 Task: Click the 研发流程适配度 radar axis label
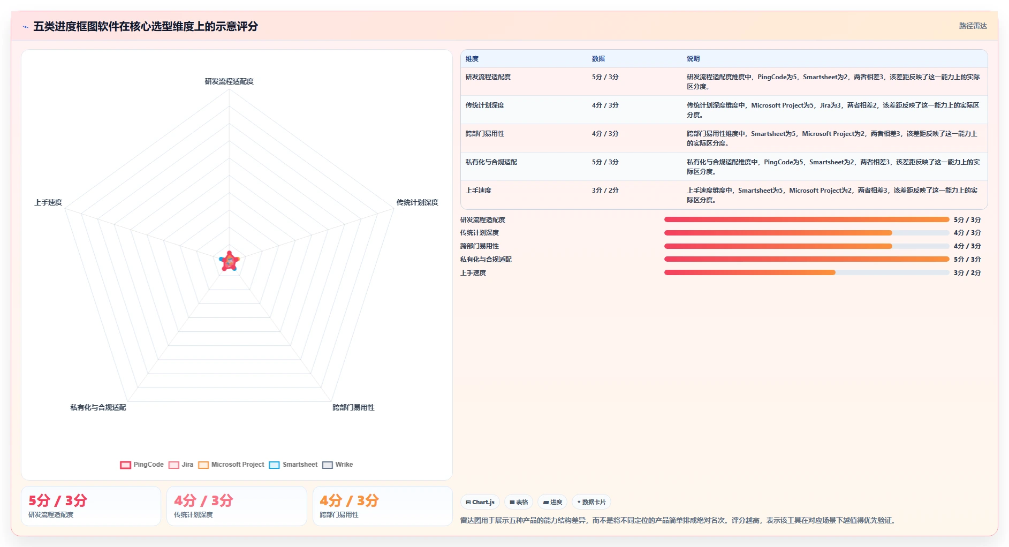tap(229, 81)
